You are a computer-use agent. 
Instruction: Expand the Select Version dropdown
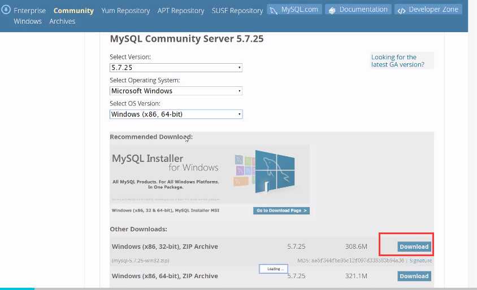[x=176, y=67]
